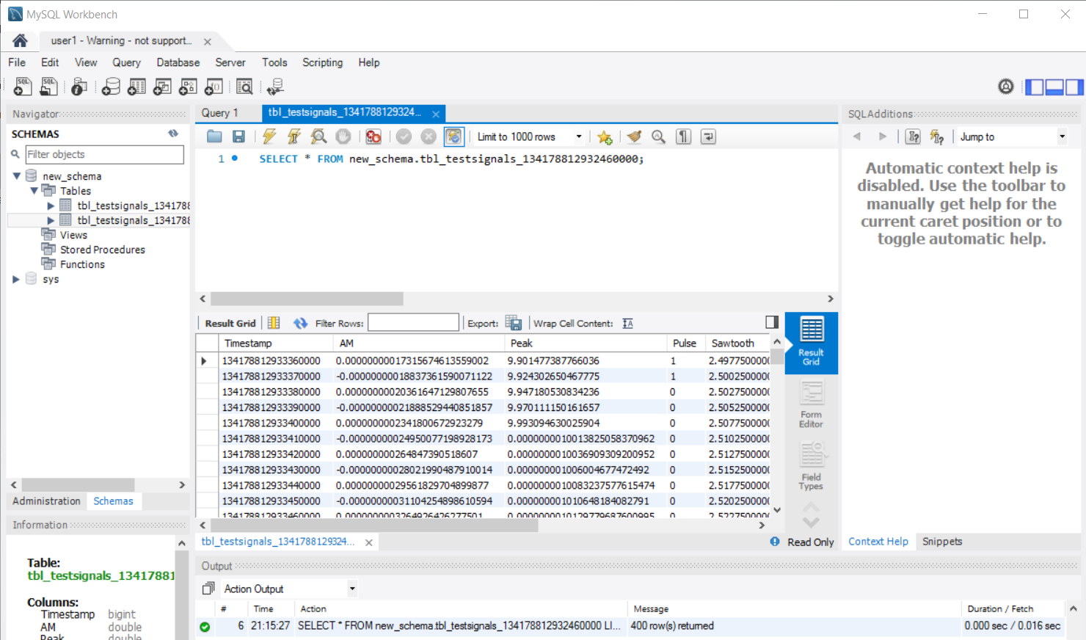This screenshot has width=1086, height=640.
Task: Toggle word wrap in editor
Action: pos(708,137)
